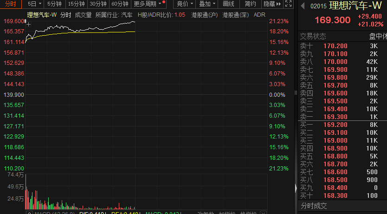Image resolution: width=387 pixels, height=214 pixels.
Task: Open the 港股通(沪) link
Action: [205, 15]
